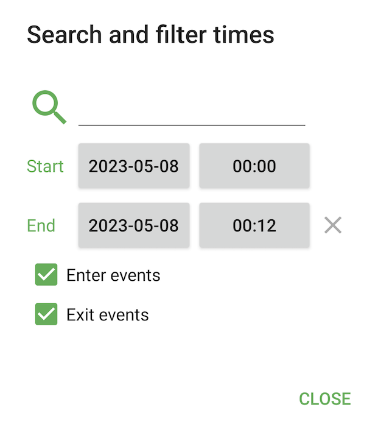This screenshot has height=427, width=378.
Task: Click the green End label
Action: coord(41,225)
